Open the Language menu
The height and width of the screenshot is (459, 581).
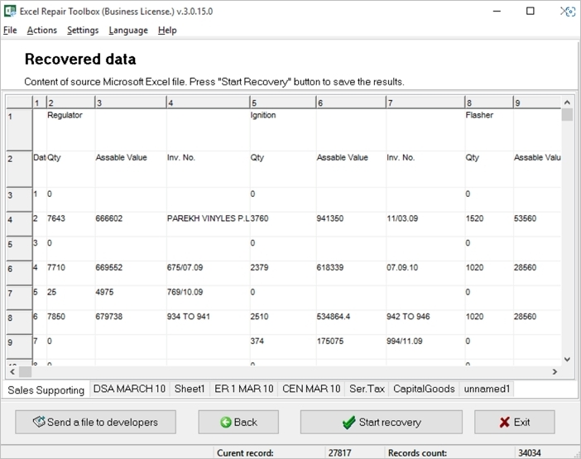click(128, 30)
